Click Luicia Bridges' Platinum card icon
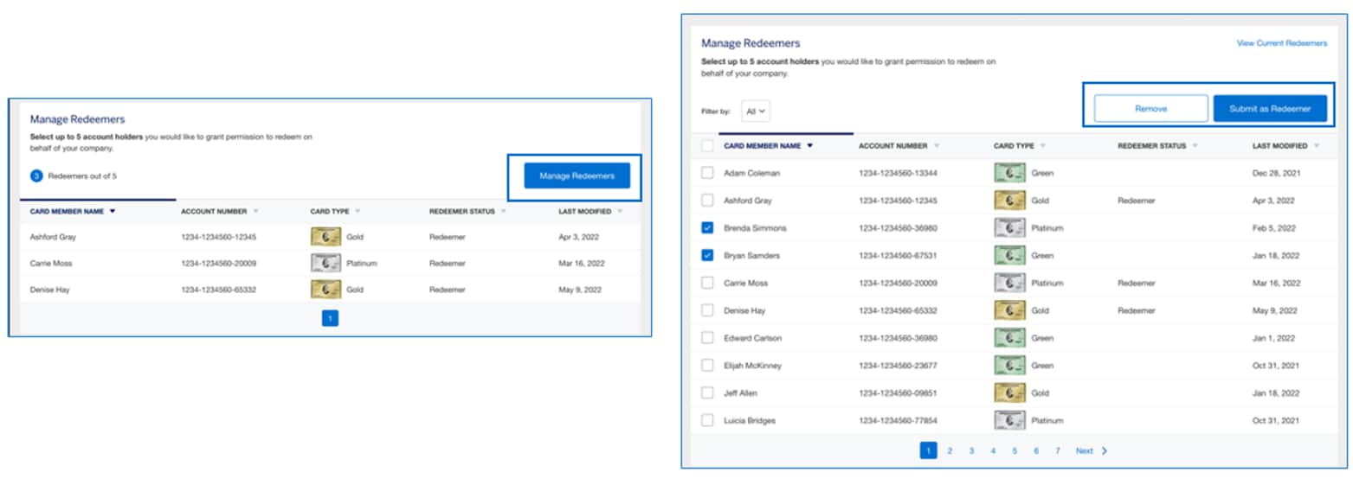This screenshot has height=485, width=1353. pyautogui.click(x=1009, y=421)
